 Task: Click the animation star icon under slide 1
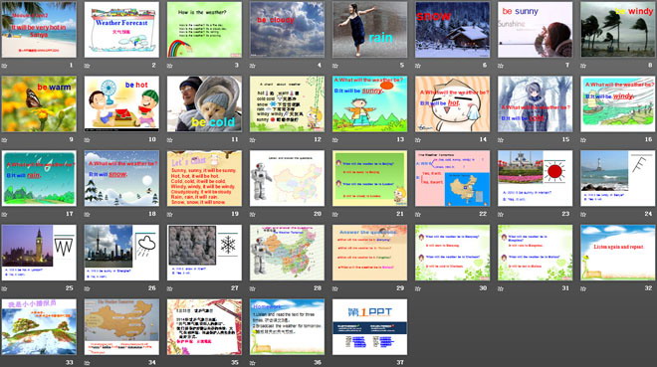5,66
